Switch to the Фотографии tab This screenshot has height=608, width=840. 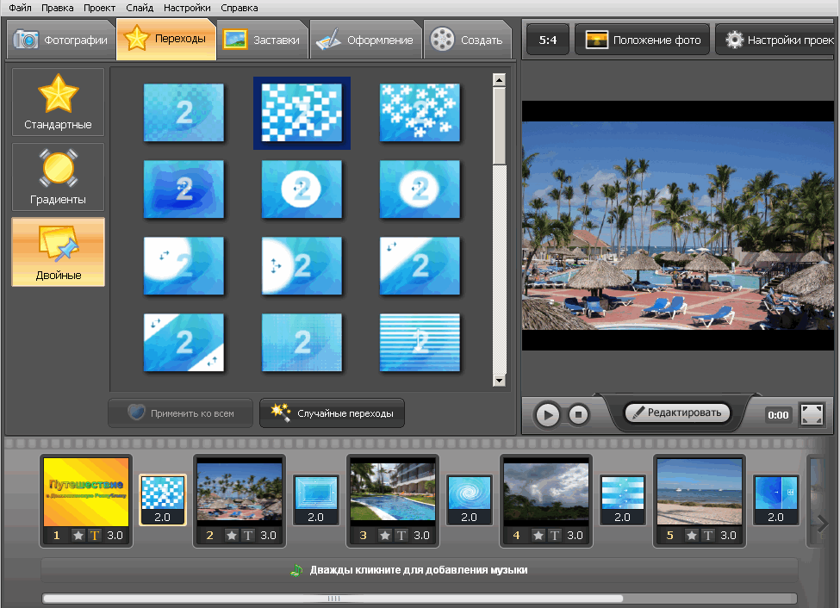coord(62,40)
